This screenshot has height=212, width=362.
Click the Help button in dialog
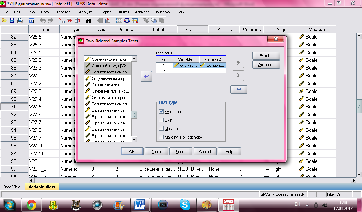pyautogui.click(x=229, y=152)
